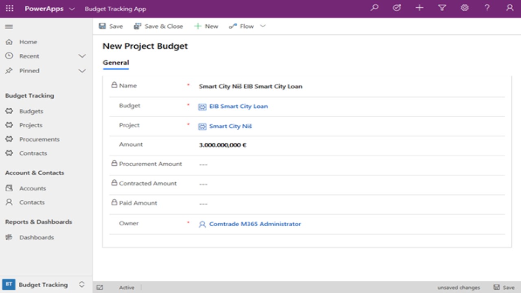Click the Projects puzzle icon

point(9,125)
